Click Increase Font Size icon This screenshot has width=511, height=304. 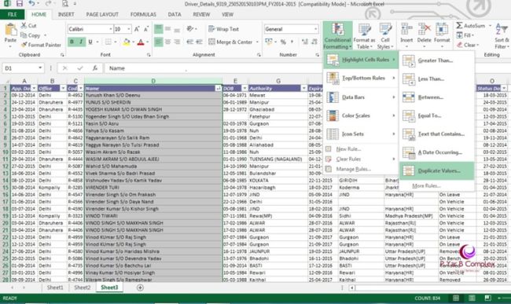137,29
